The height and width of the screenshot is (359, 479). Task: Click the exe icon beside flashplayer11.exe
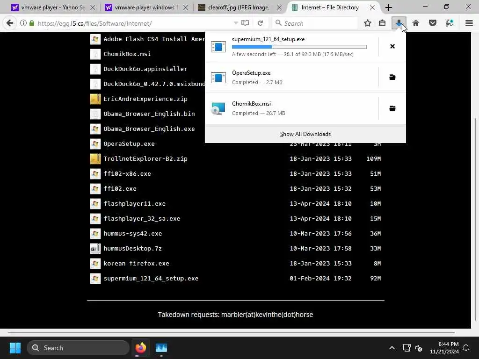tap(95, 204)
